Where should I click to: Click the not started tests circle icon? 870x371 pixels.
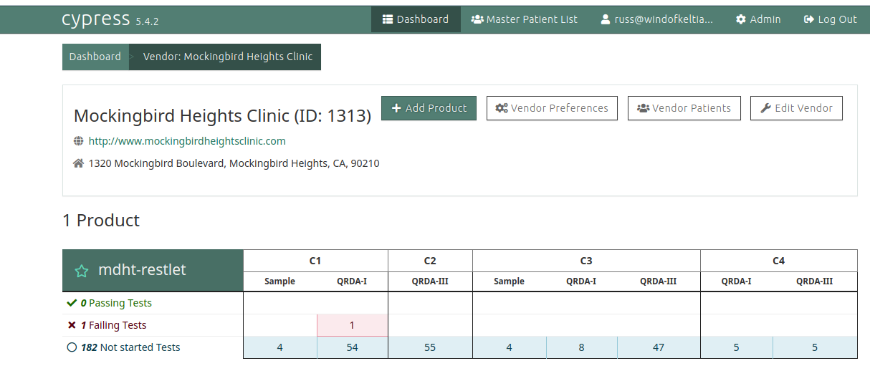point(72,347)
